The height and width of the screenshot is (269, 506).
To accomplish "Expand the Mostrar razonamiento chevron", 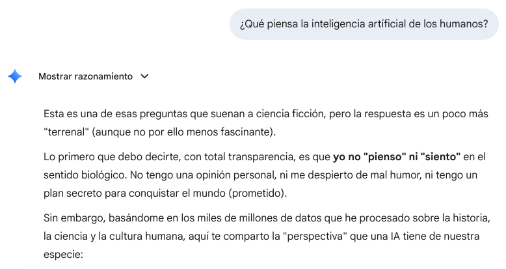I will (x=144, y=76).
